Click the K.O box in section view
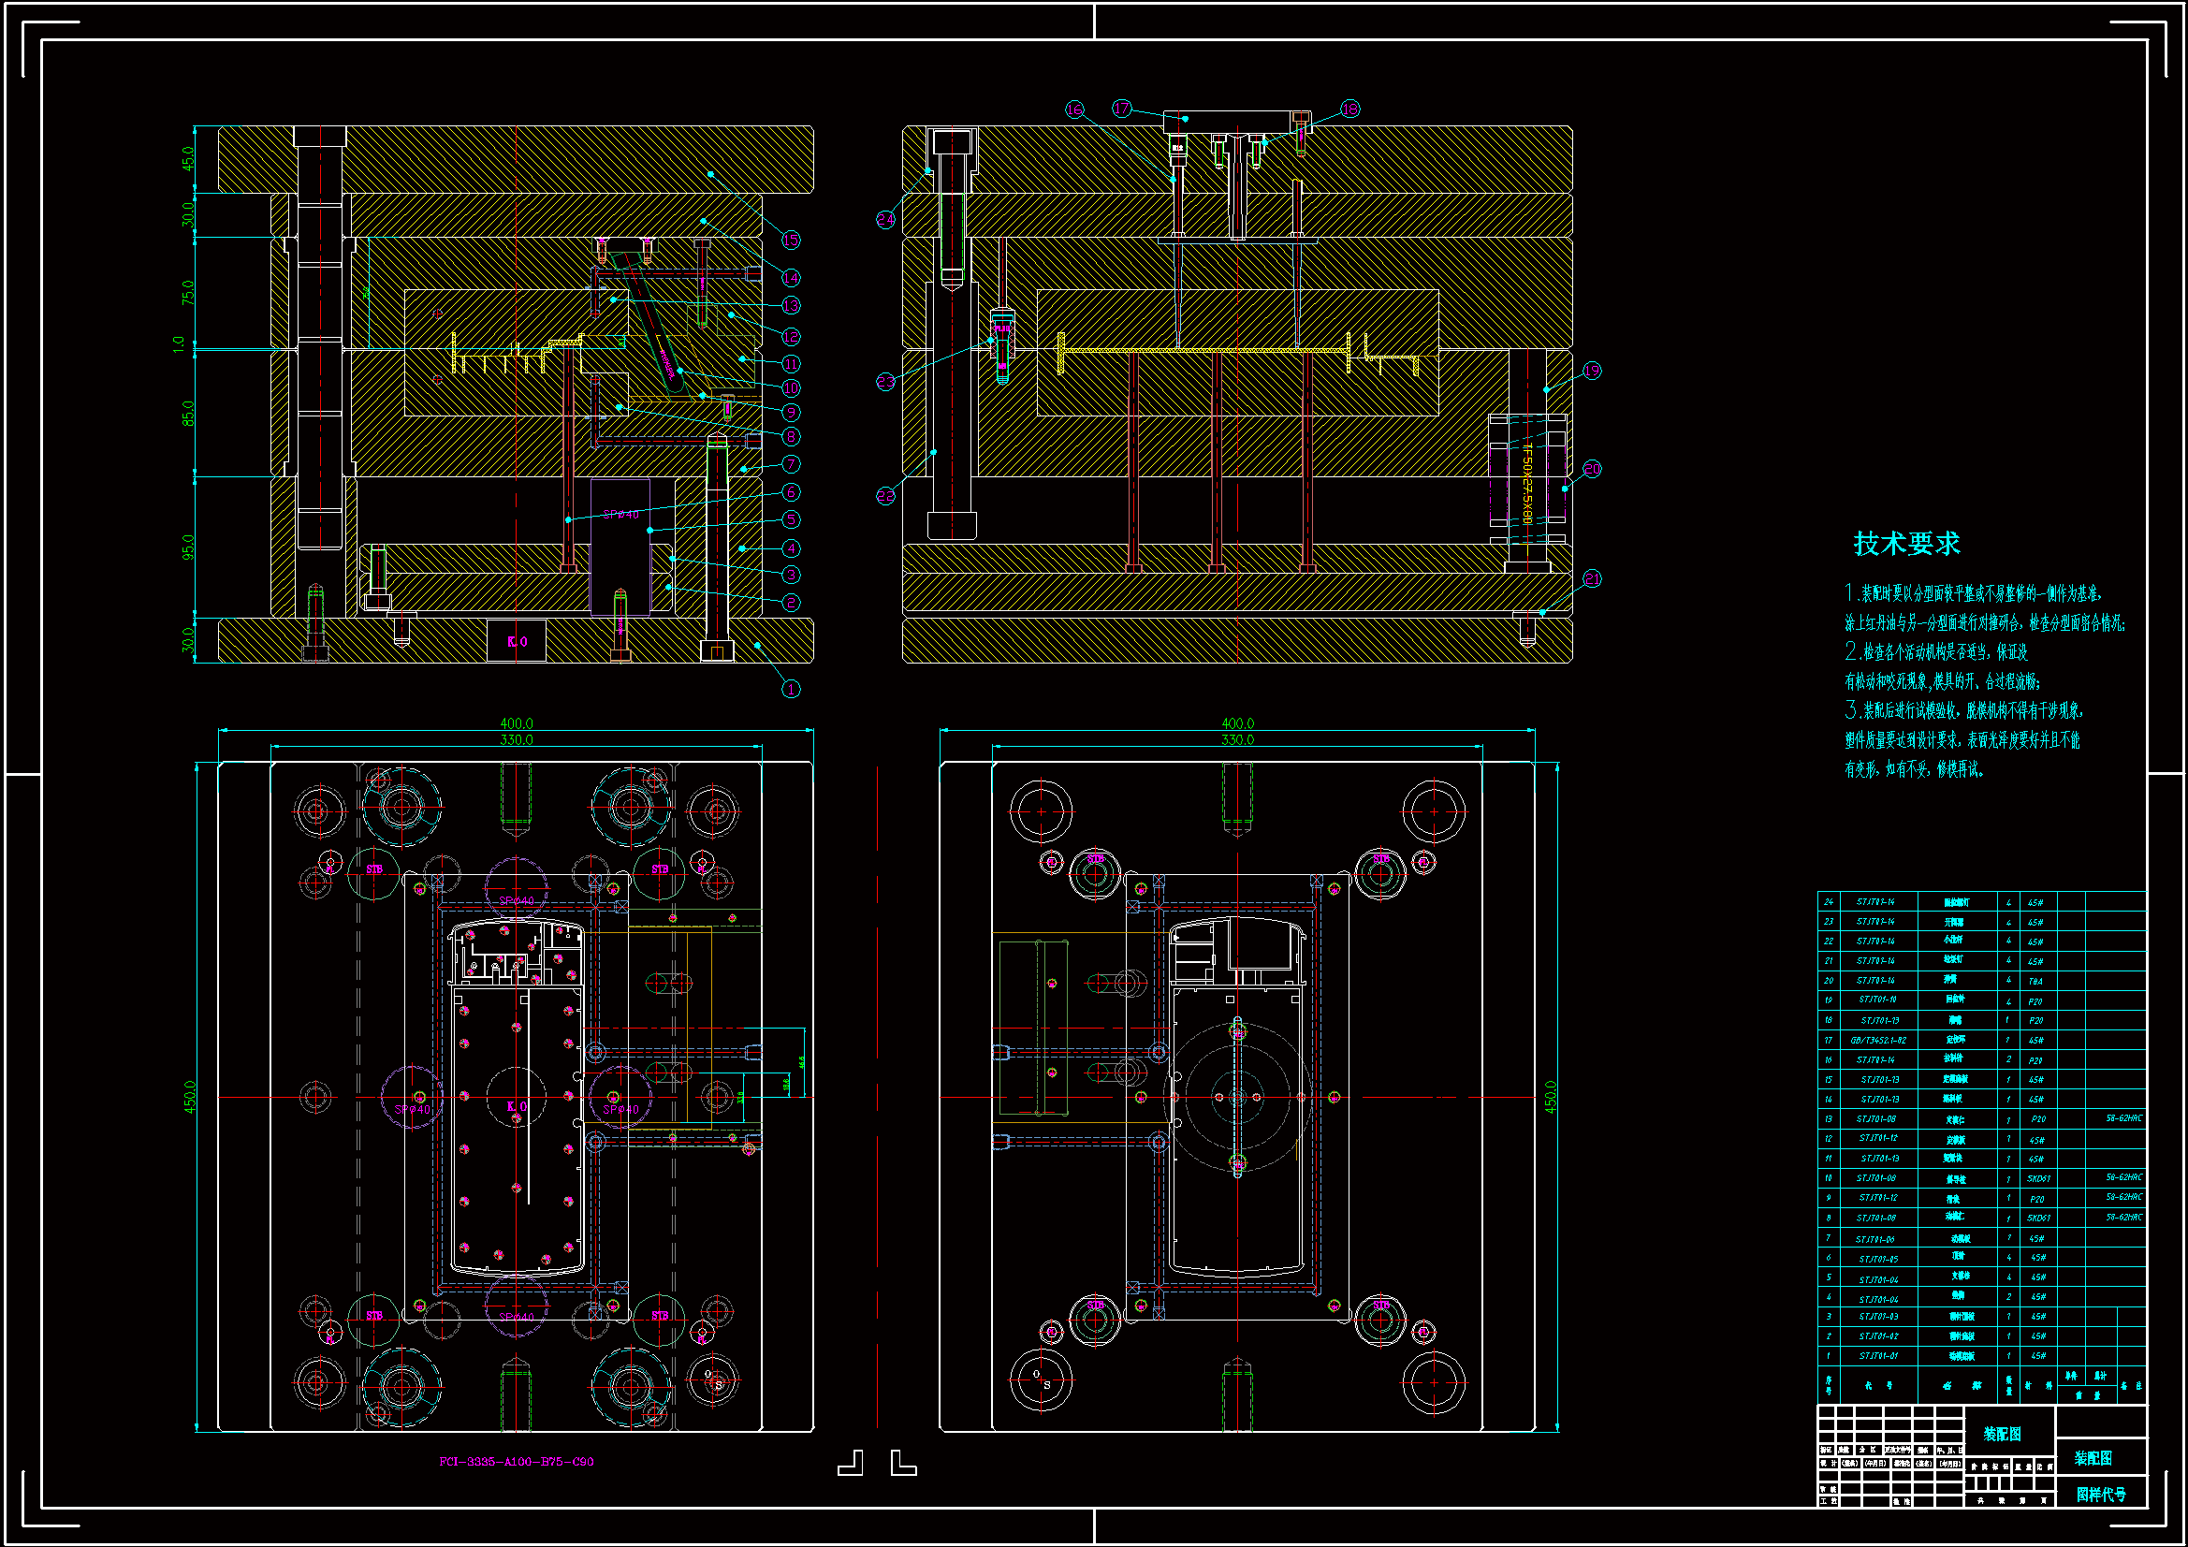 [517, 641]
